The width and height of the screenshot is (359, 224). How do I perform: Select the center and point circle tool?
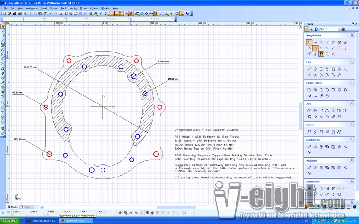point(309,90)
